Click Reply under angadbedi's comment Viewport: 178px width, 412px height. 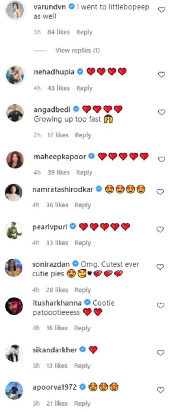click(83, 135)
